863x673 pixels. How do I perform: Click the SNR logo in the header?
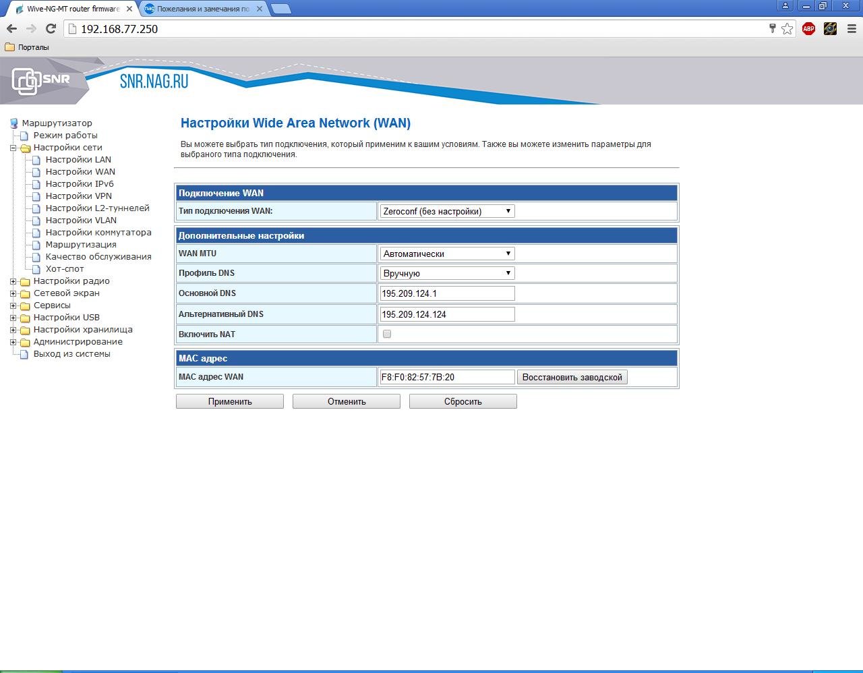point(41,81)
